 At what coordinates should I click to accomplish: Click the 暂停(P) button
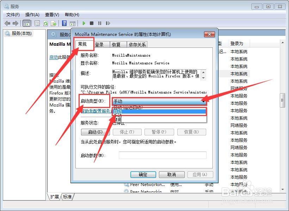click(x=159, y=132)
